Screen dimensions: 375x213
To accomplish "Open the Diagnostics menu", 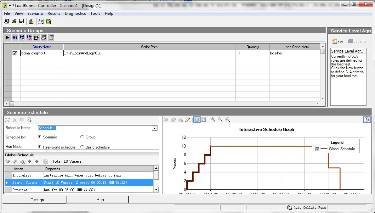I will 75,14.
